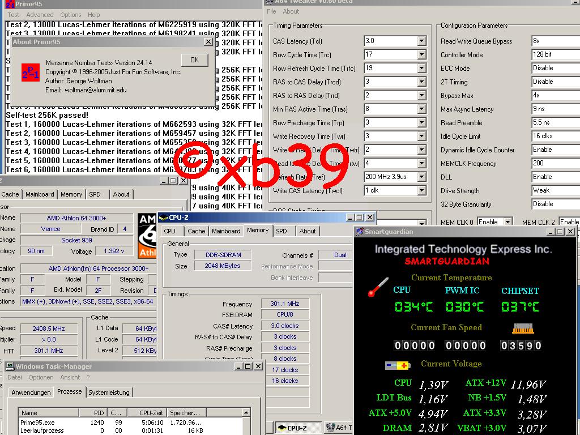Open A64 Tweaker About menu

(x=291, y=11)
